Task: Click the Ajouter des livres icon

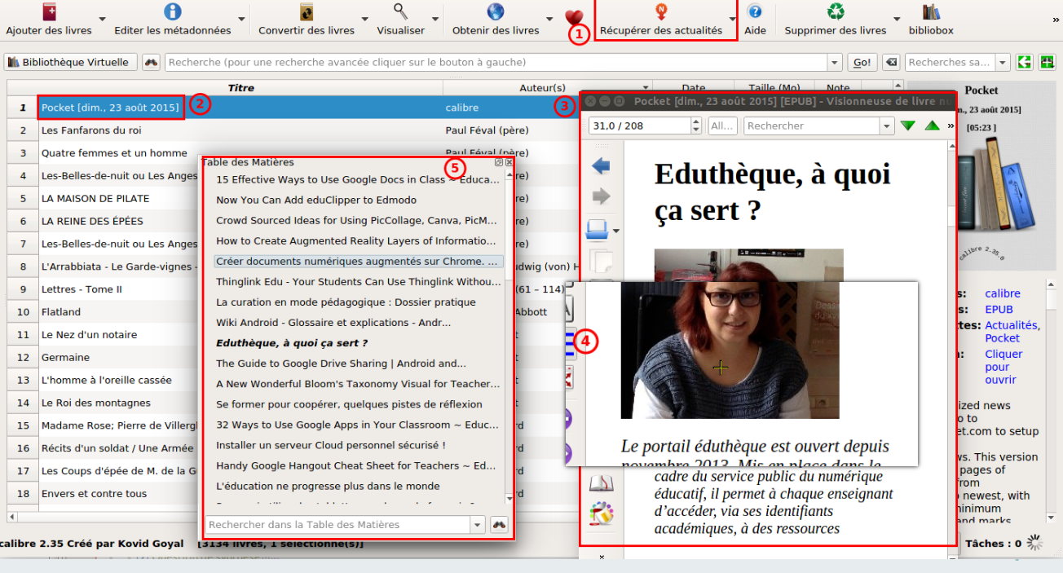Action: click(x=51, y=12)
